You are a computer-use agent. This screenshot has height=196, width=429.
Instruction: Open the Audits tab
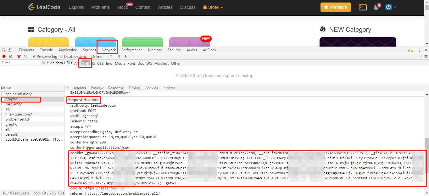point(192,50)
